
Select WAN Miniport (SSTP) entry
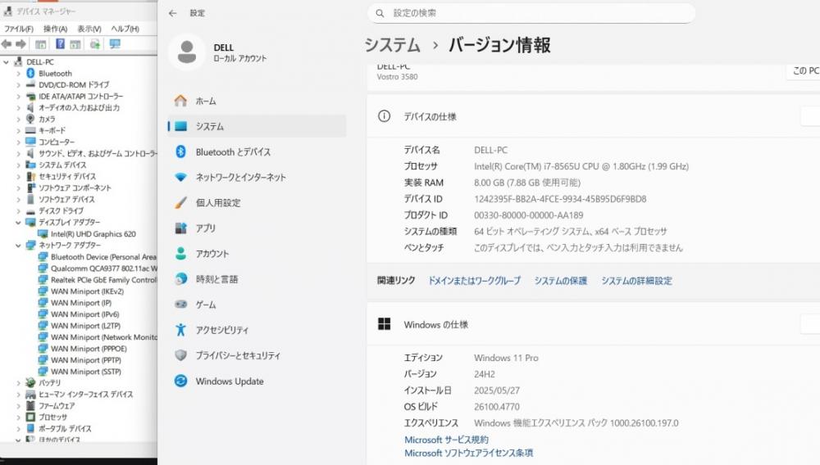coord(86,372)
